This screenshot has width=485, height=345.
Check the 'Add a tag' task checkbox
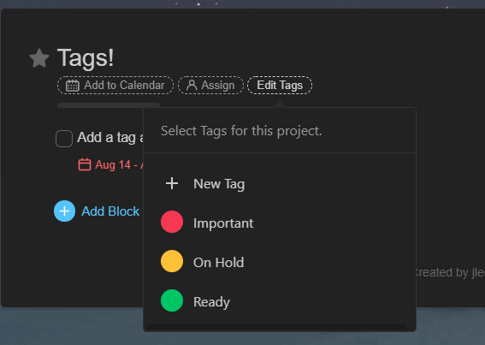[x=64, y=139]
